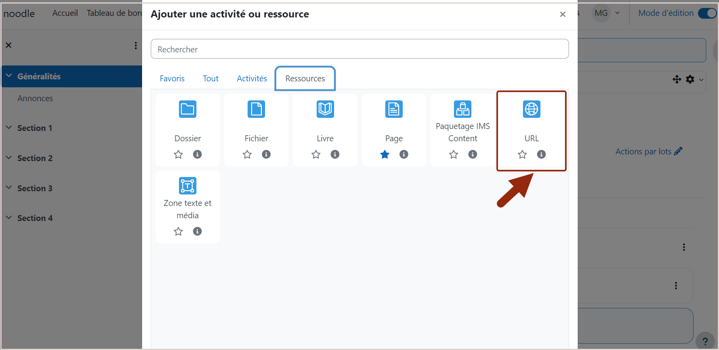719x350 pixels.
Task: Click the MG user avatar
Action: pyautogui.click(x=601, y=13)
